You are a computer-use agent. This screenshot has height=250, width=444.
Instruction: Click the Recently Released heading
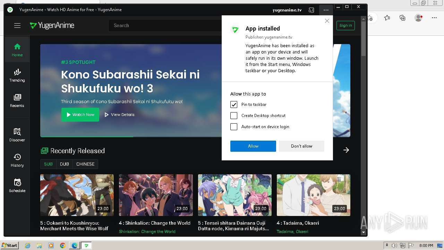(77, 151)
